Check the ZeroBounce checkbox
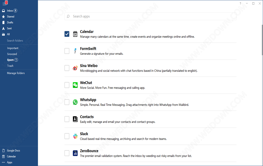The width and height of the screenshot is (263, 166). coord(67,153)
